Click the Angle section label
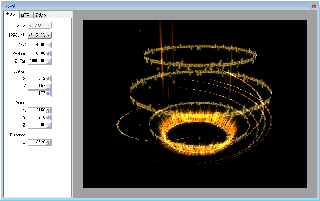Screen dimensions: 320x201 [20, 103]
